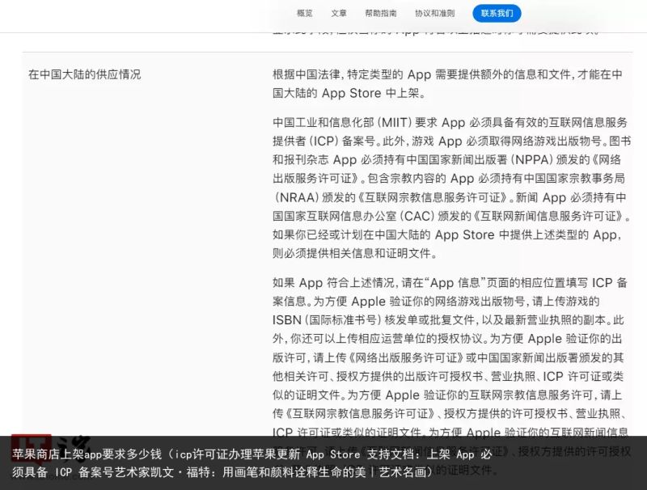Click caption text 苹果商店上架app要求多少钱
Image resolution: width=647 pixels, height=490 pixels.
pyautogui.click(x=87, y=454)
